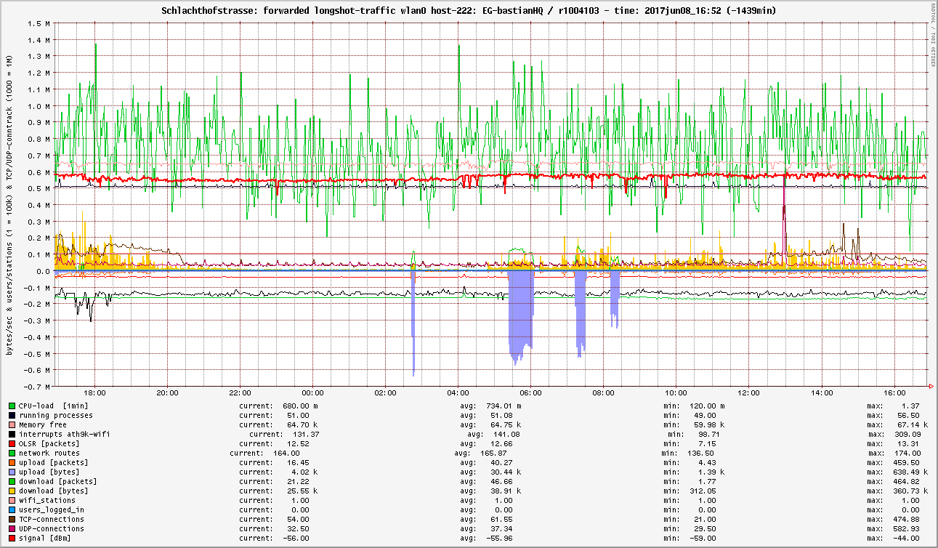The width and height of the screenshot is (938, 548).
Task: Select the 10:00 time axis label
Action: click(676, 393)
